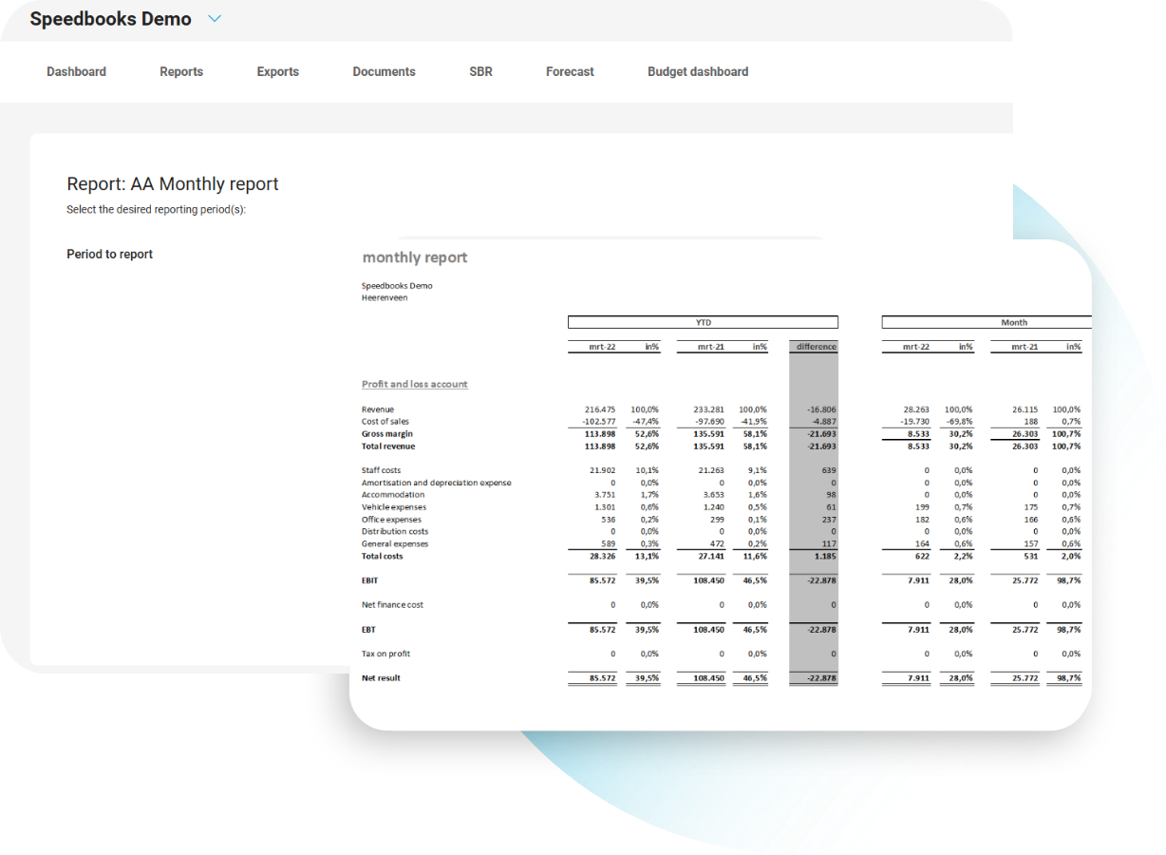Click the Total revenue row label
This screenshot has width=1166, height=855.
click(x=388, y=446)
